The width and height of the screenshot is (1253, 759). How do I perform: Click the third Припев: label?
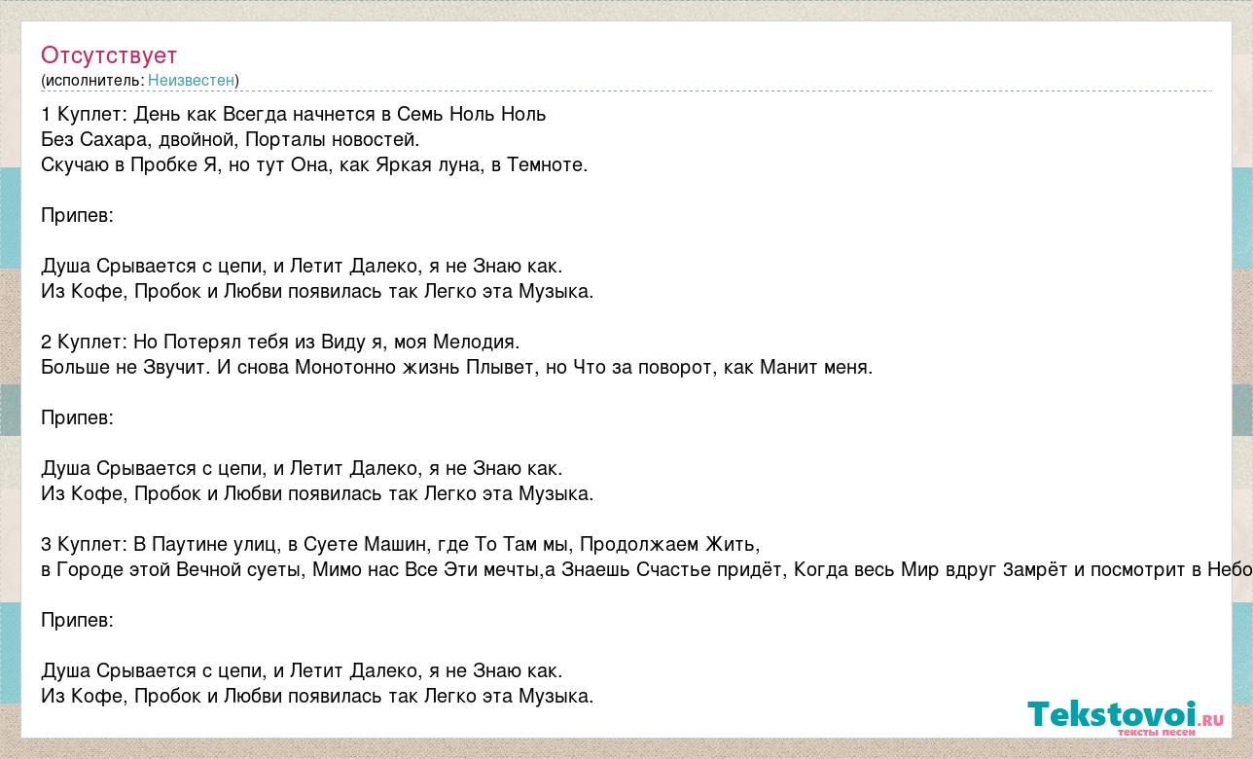[x=78, y=620]
